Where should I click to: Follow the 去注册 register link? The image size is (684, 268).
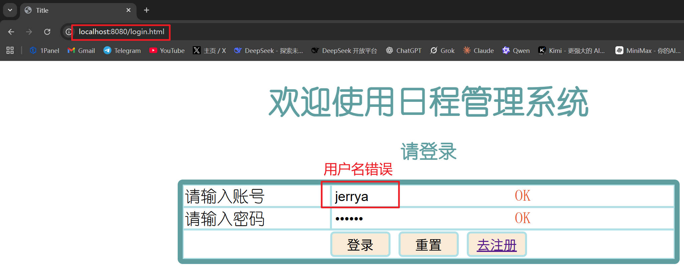[x=497, y=245]
